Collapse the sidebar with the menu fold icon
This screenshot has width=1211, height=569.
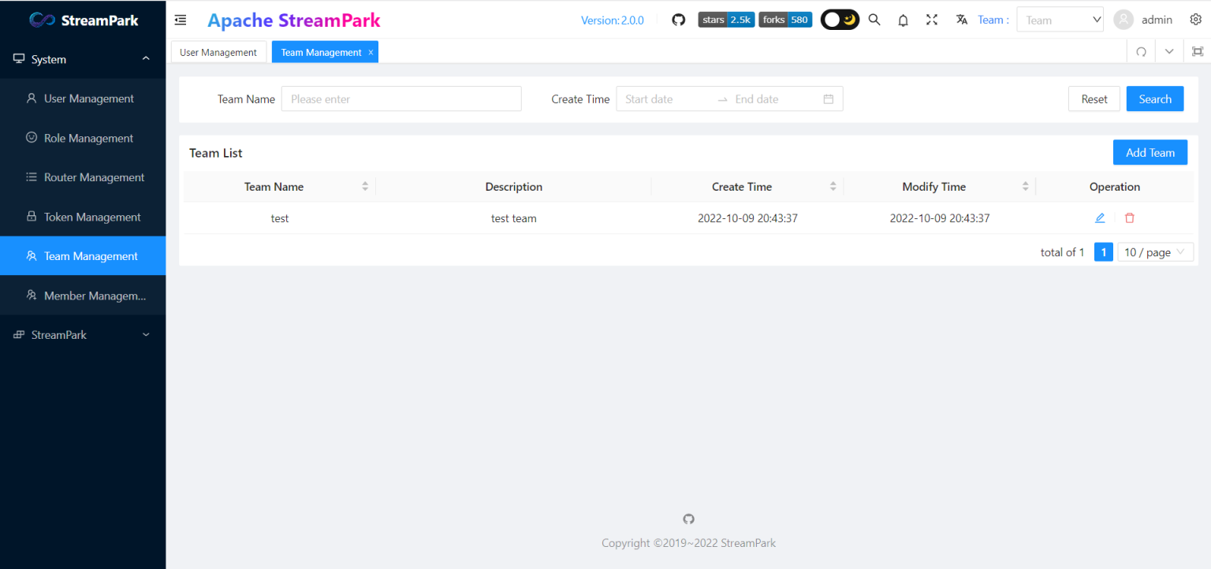click(181, 20)
